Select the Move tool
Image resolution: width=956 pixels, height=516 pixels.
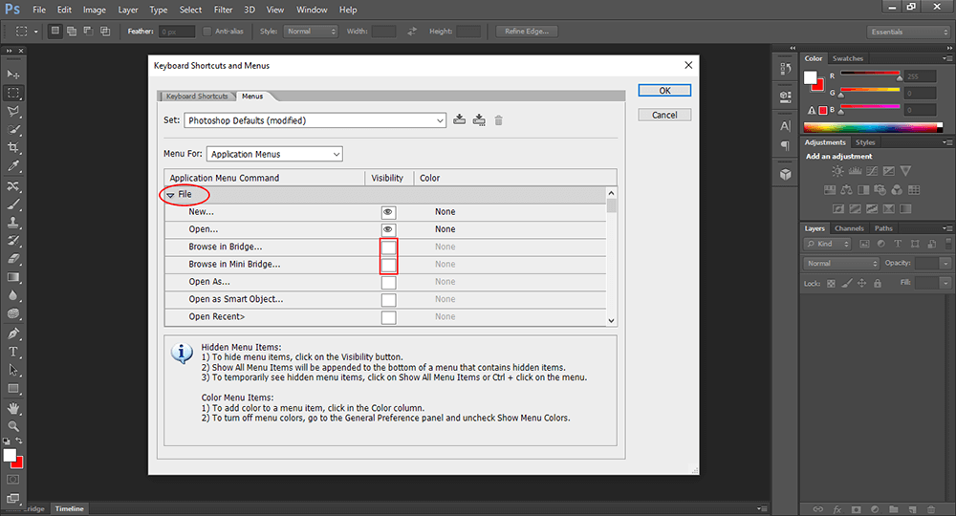tap(12, 75)
